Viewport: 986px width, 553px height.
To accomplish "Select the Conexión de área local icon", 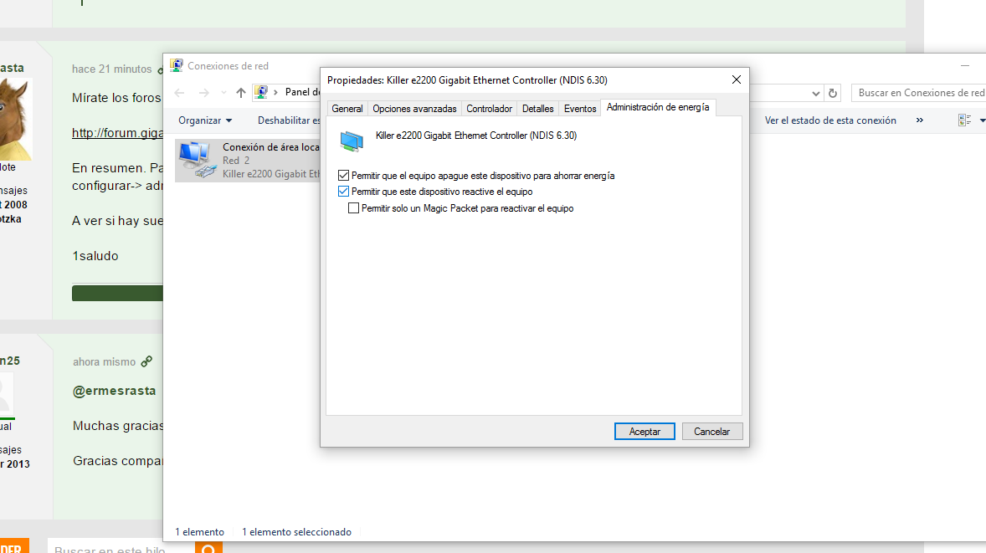I will pyautogui.click(x=197, y=160).
